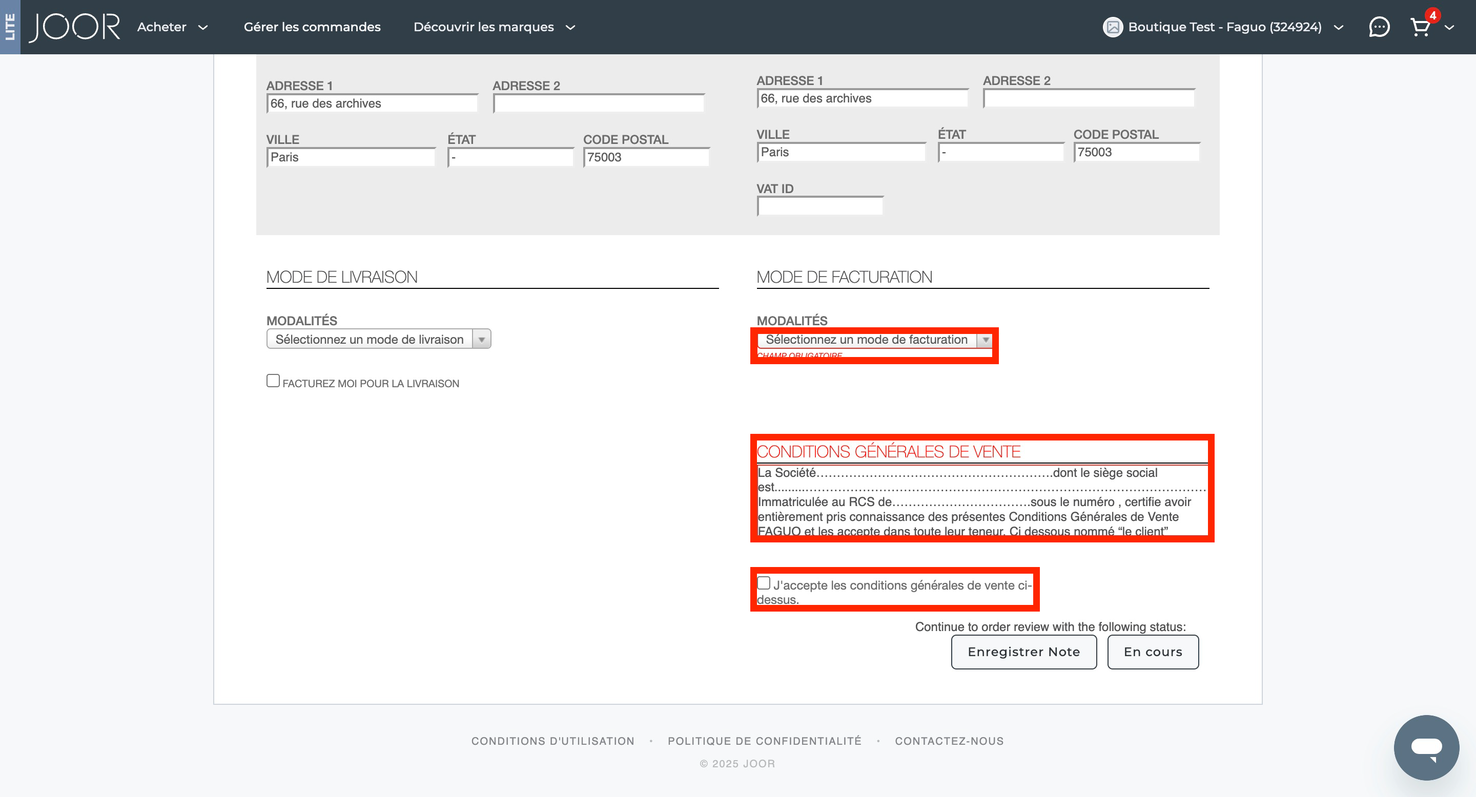Image resolution: width=1476 pixels, height=797 pixels.
Task: Click the VAT ID input field
Action: 819,206
